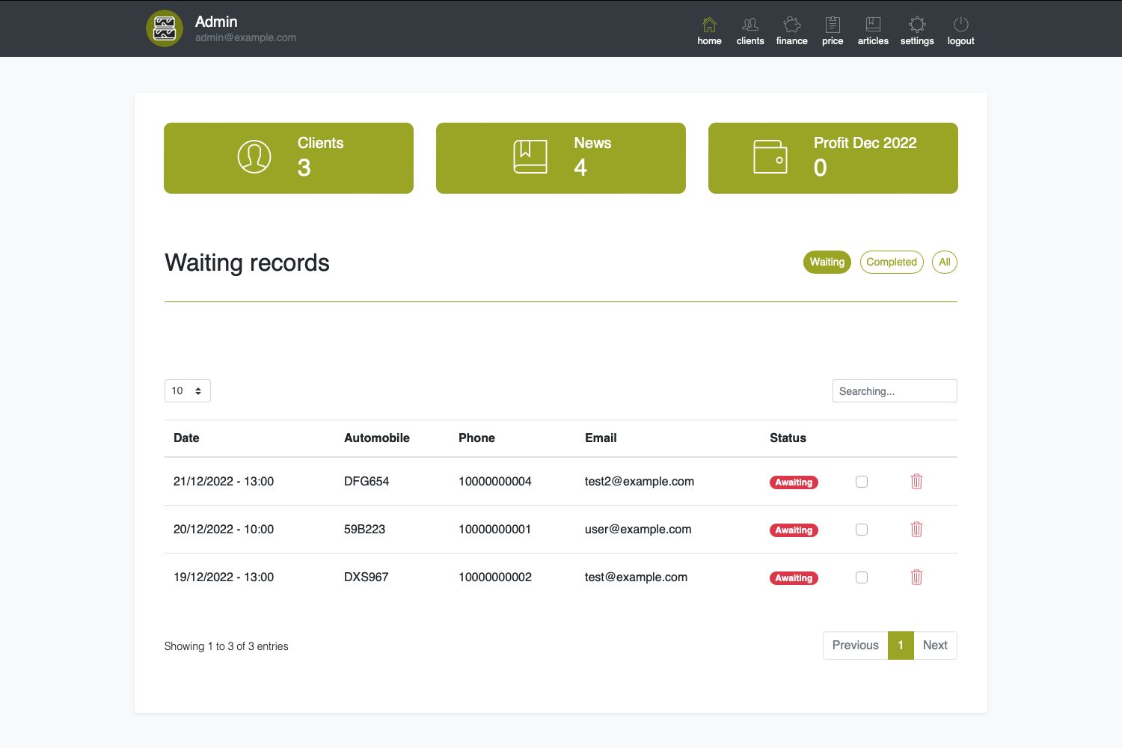The image size is (1122, 748).
Task: Focus the Searching... input field
Action: click(x=894, y=391)
